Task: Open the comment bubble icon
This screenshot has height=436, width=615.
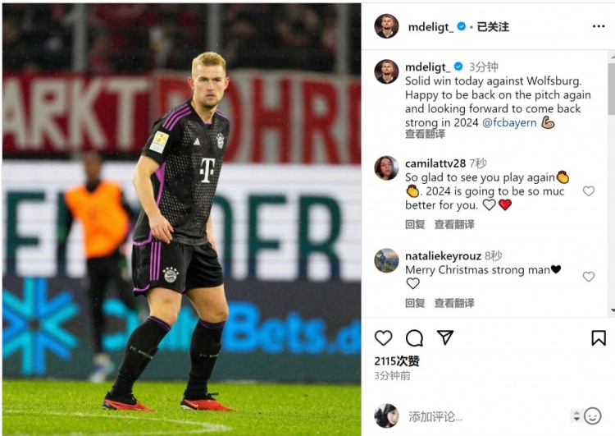Action: click(414, 337)
